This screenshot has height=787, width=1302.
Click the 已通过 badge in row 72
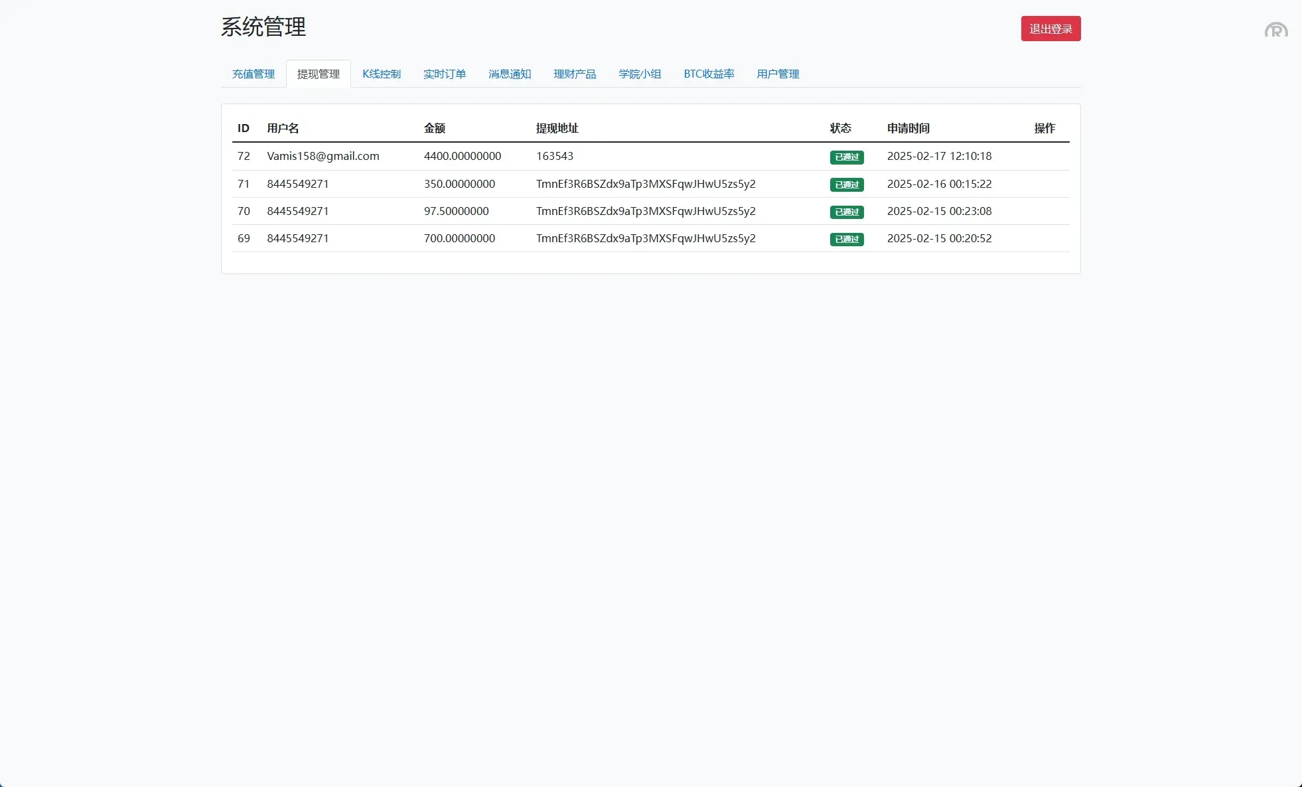click(847, 157)
